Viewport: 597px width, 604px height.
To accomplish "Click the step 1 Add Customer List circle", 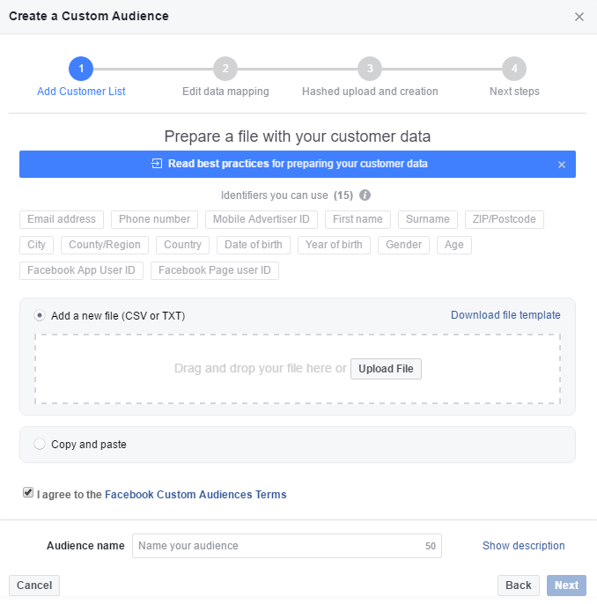I will [80, 69].
